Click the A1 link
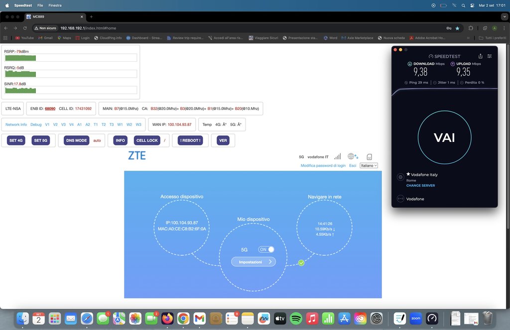Viewport: 510px width, 330px height. 79,124
